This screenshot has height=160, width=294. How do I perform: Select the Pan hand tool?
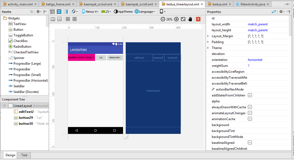click(x=190, y=19)
